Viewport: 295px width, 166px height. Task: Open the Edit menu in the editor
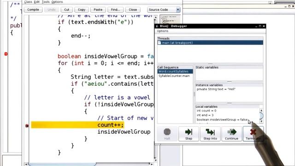point(36,2)
